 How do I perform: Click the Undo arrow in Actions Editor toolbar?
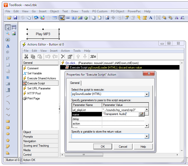48,56
